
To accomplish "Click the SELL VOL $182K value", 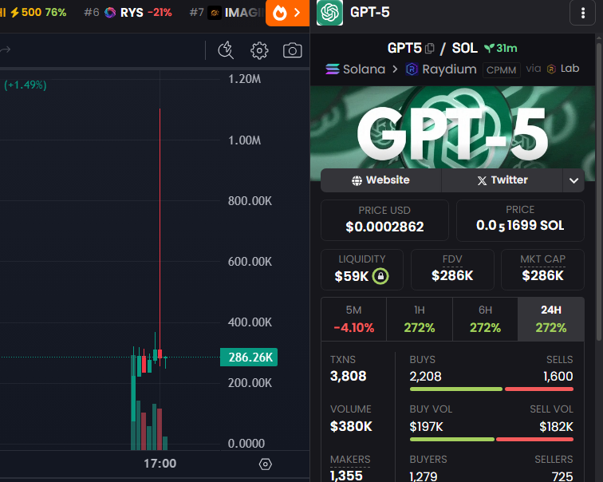I will pos(556,427).
